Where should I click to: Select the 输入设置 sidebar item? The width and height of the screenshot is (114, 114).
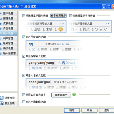[x=9, y=34]
